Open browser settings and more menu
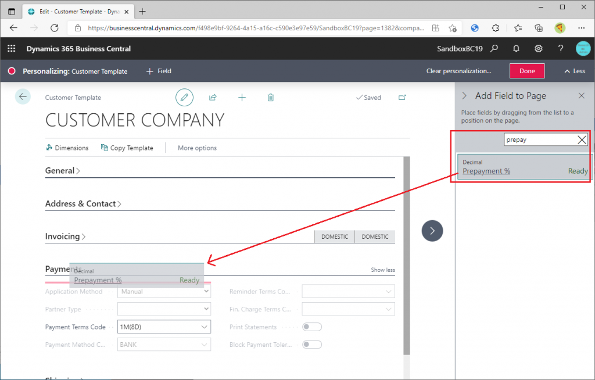 click(x=581, y=28)
